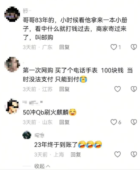Dislike the 23年终于到账了 reply from 上海
Viewport: 140px width, 170px height.
134,154
